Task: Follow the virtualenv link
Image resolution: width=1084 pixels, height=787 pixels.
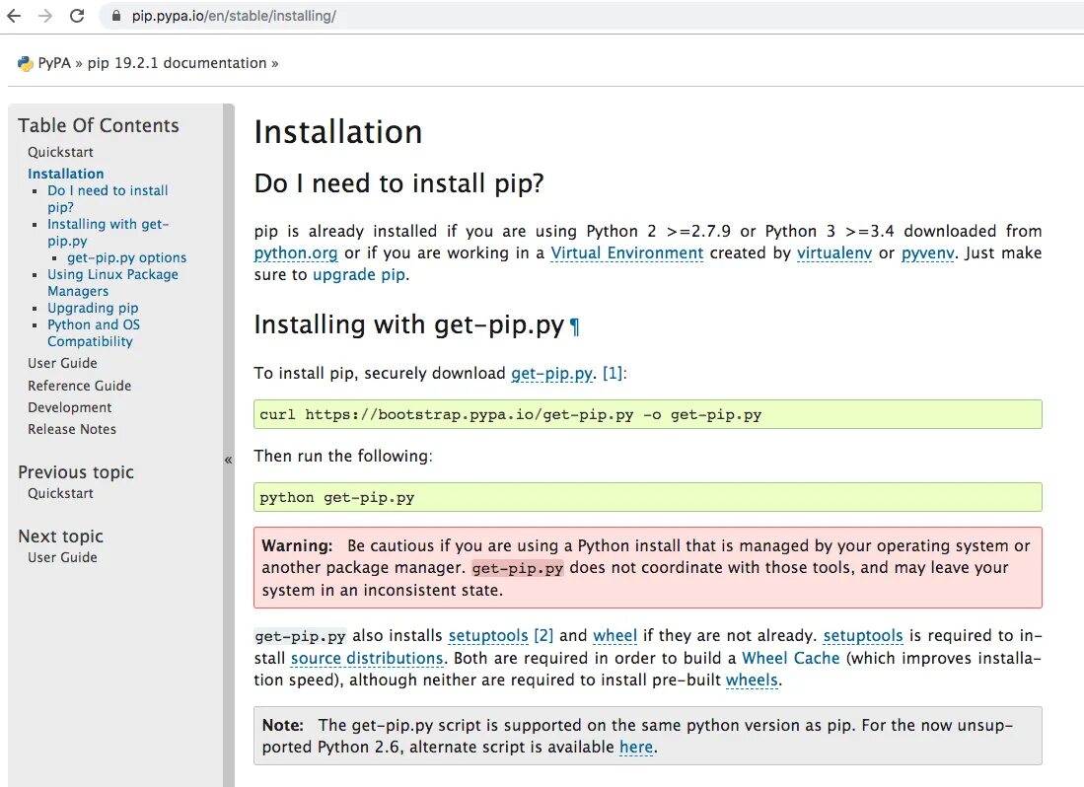Action: [x=834, y=252]
